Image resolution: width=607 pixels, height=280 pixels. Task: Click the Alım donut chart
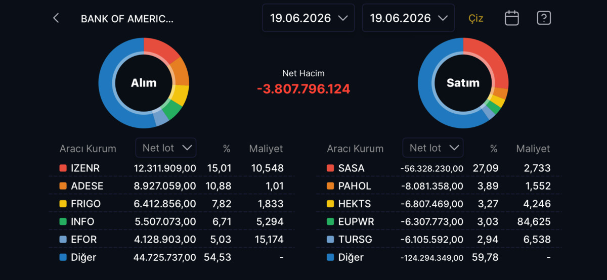point(144,83)
